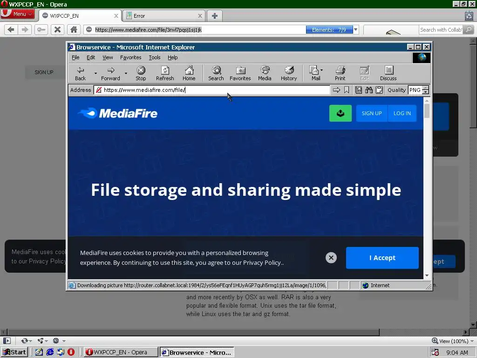The width and height of the screenshot is (477, 358).
Task: Click the Print toolbar icon
Action: [x=340, y=74]
